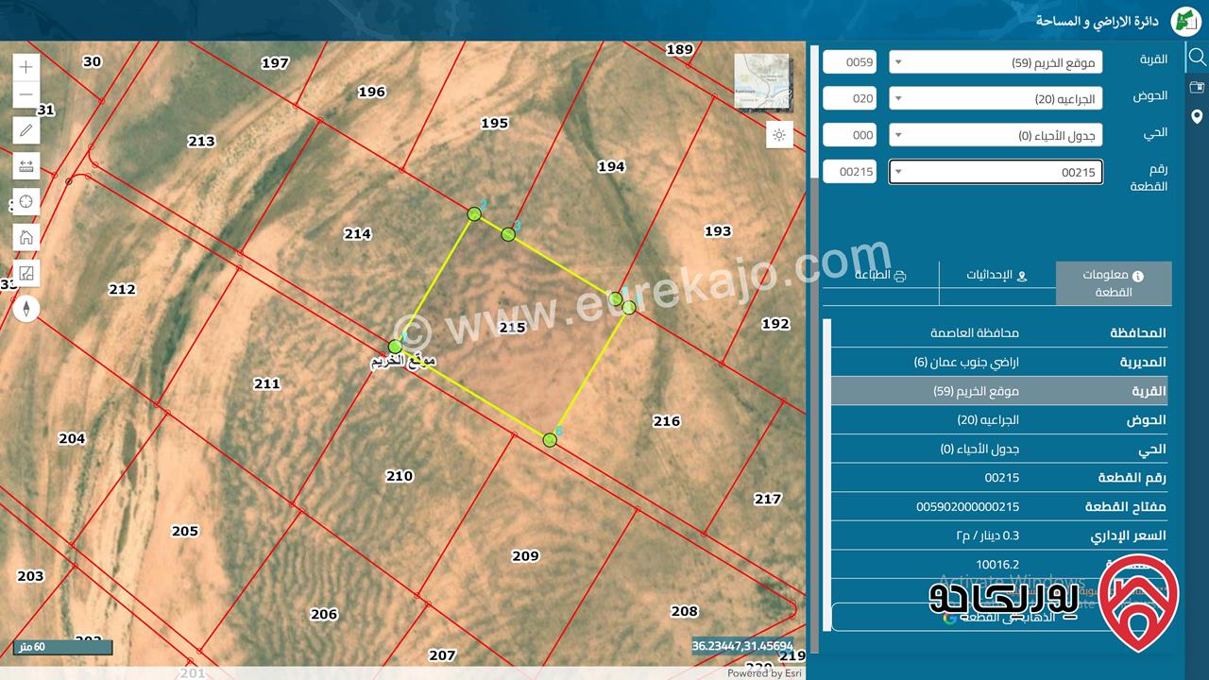
Task: Open the parcel sketch layer tool
Action: pyautogui.click(x=26, y=273)
